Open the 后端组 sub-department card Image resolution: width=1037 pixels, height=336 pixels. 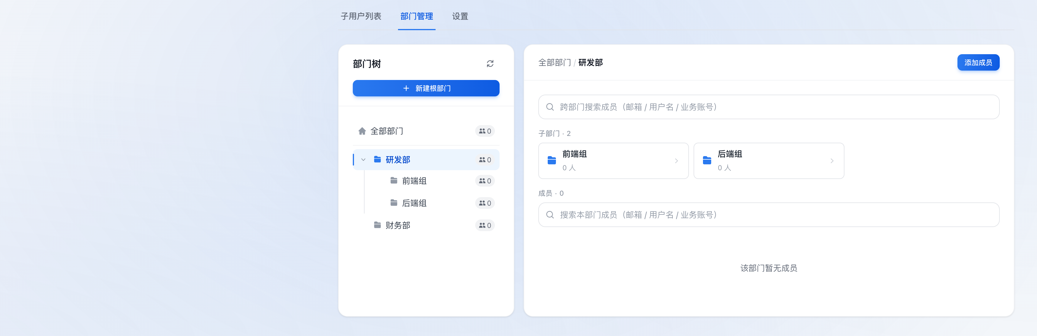pyautogui.click(x=768, y=161)
